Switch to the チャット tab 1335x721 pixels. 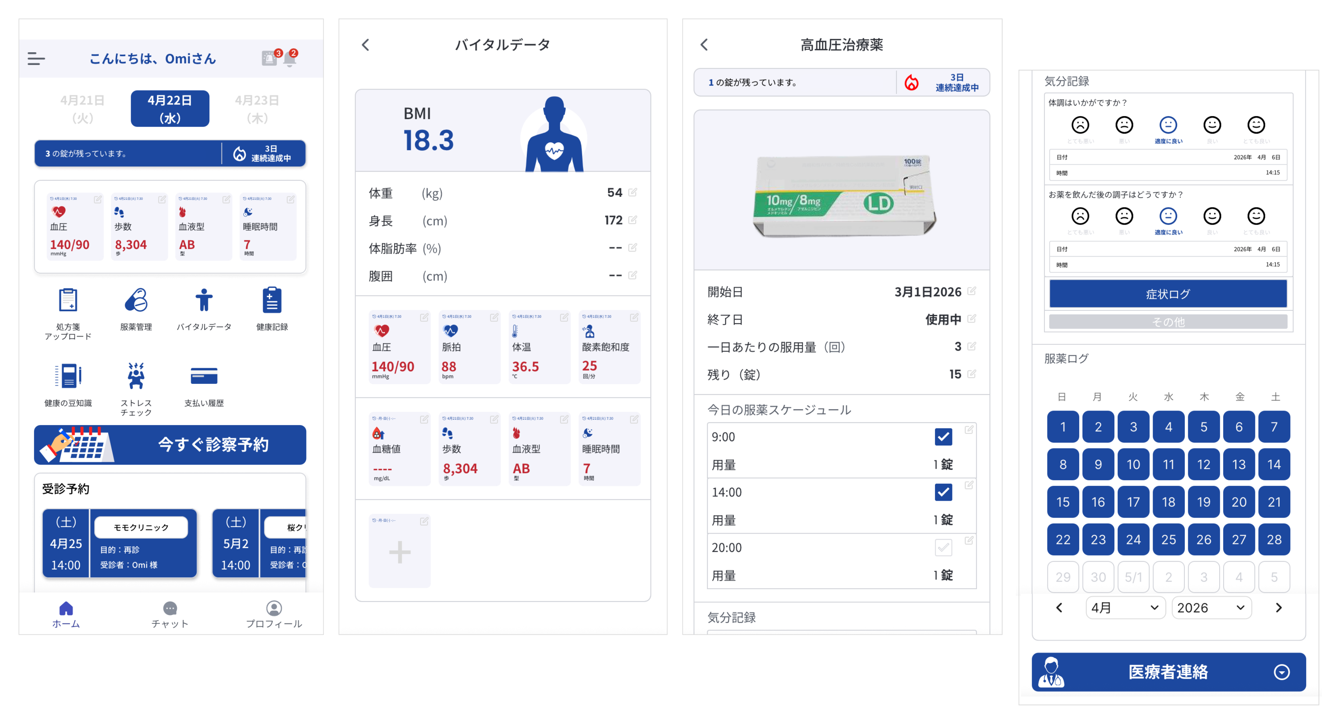click(x=170, y=614)
